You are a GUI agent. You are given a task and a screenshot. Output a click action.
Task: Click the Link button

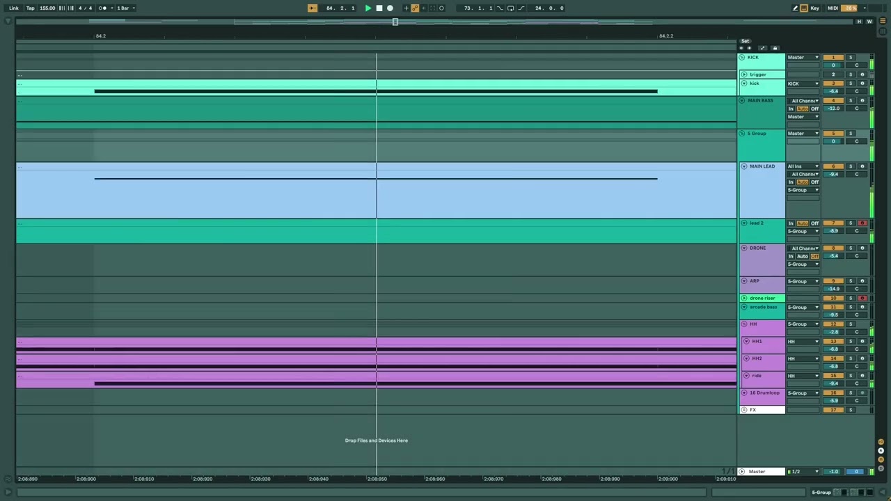tap(14, 8)
